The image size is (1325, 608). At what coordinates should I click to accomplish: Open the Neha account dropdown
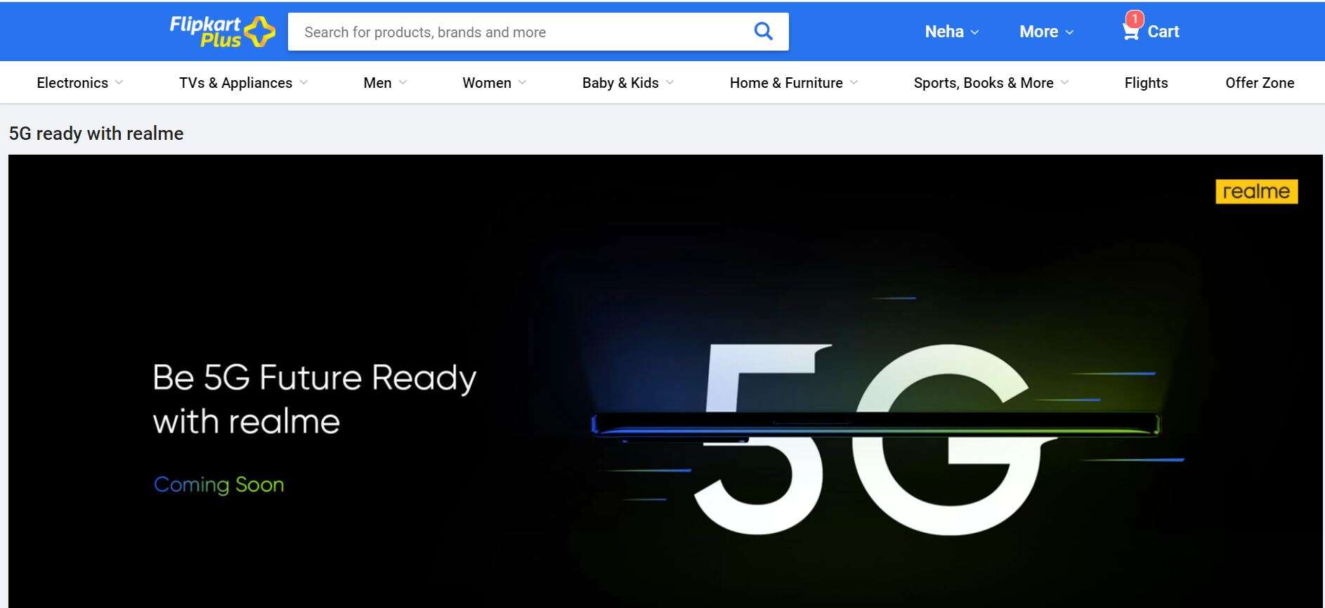[x=951, y=32]
